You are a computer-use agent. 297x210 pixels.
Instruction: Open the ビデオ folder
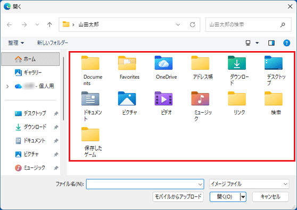tap(163, 99)
